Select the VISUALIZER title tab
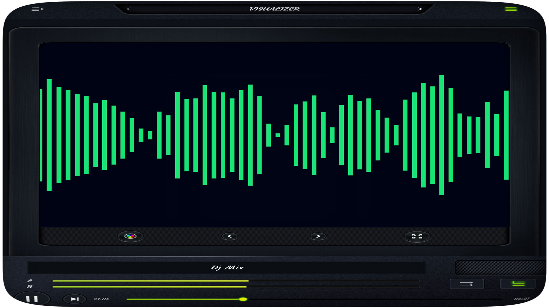Screen dimensions: 549x308 tap(274, 9)
